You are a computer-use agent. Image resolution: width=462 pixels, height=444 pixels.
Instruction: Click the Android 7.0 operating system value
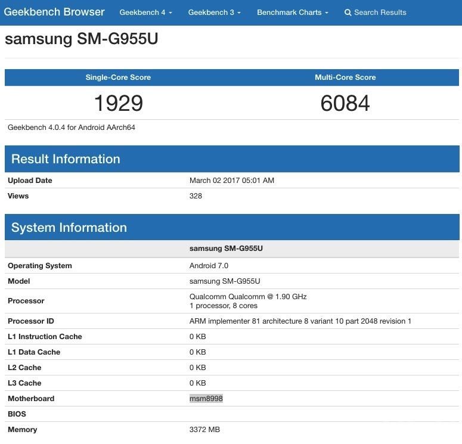[209, 266]
